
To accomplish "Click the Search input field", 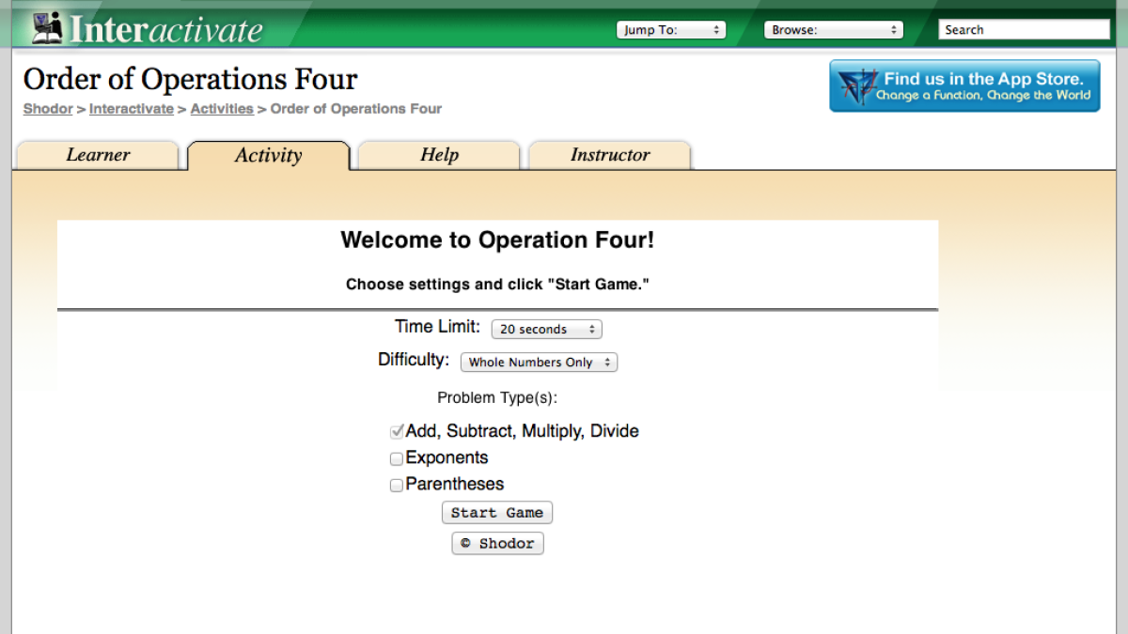I will coord(1024,29).
